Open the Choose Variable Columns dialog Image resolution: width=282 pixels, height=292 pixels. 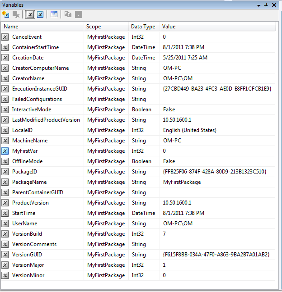point(54,14)
